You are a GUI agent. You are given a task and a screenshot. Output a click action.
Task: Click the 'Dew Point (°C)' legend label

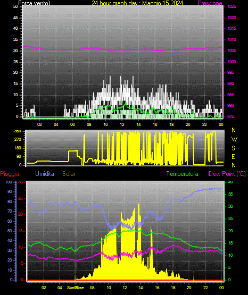[227, 174]
